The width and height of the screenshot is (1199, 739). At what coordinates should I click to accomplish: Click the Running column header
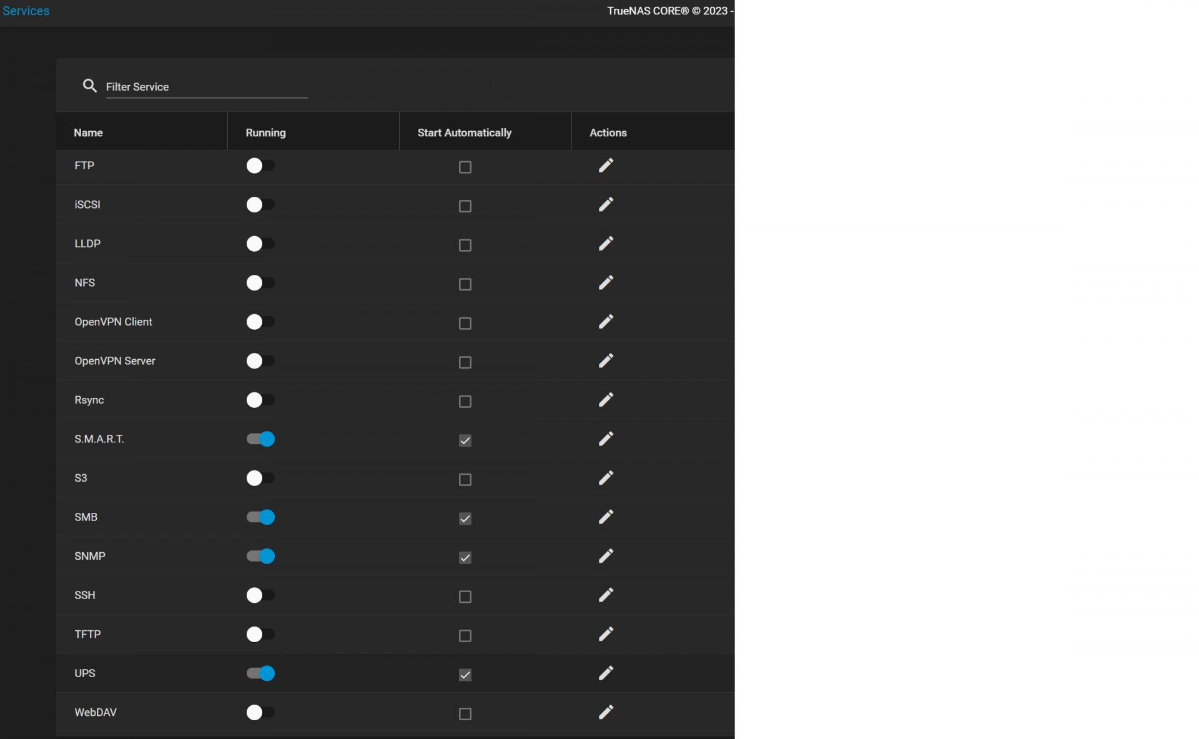pos(265,132)
